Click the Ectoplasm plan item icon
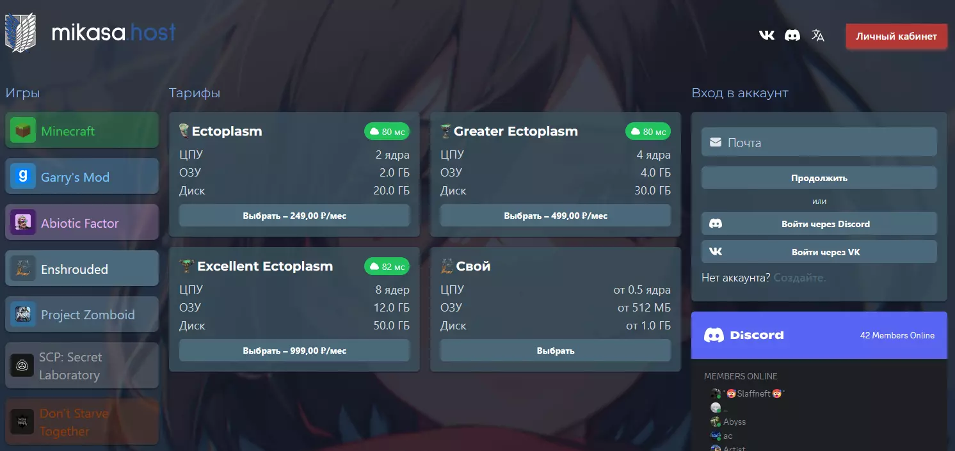955x451 pixels. pyautogui.click(x=184, y=131)
